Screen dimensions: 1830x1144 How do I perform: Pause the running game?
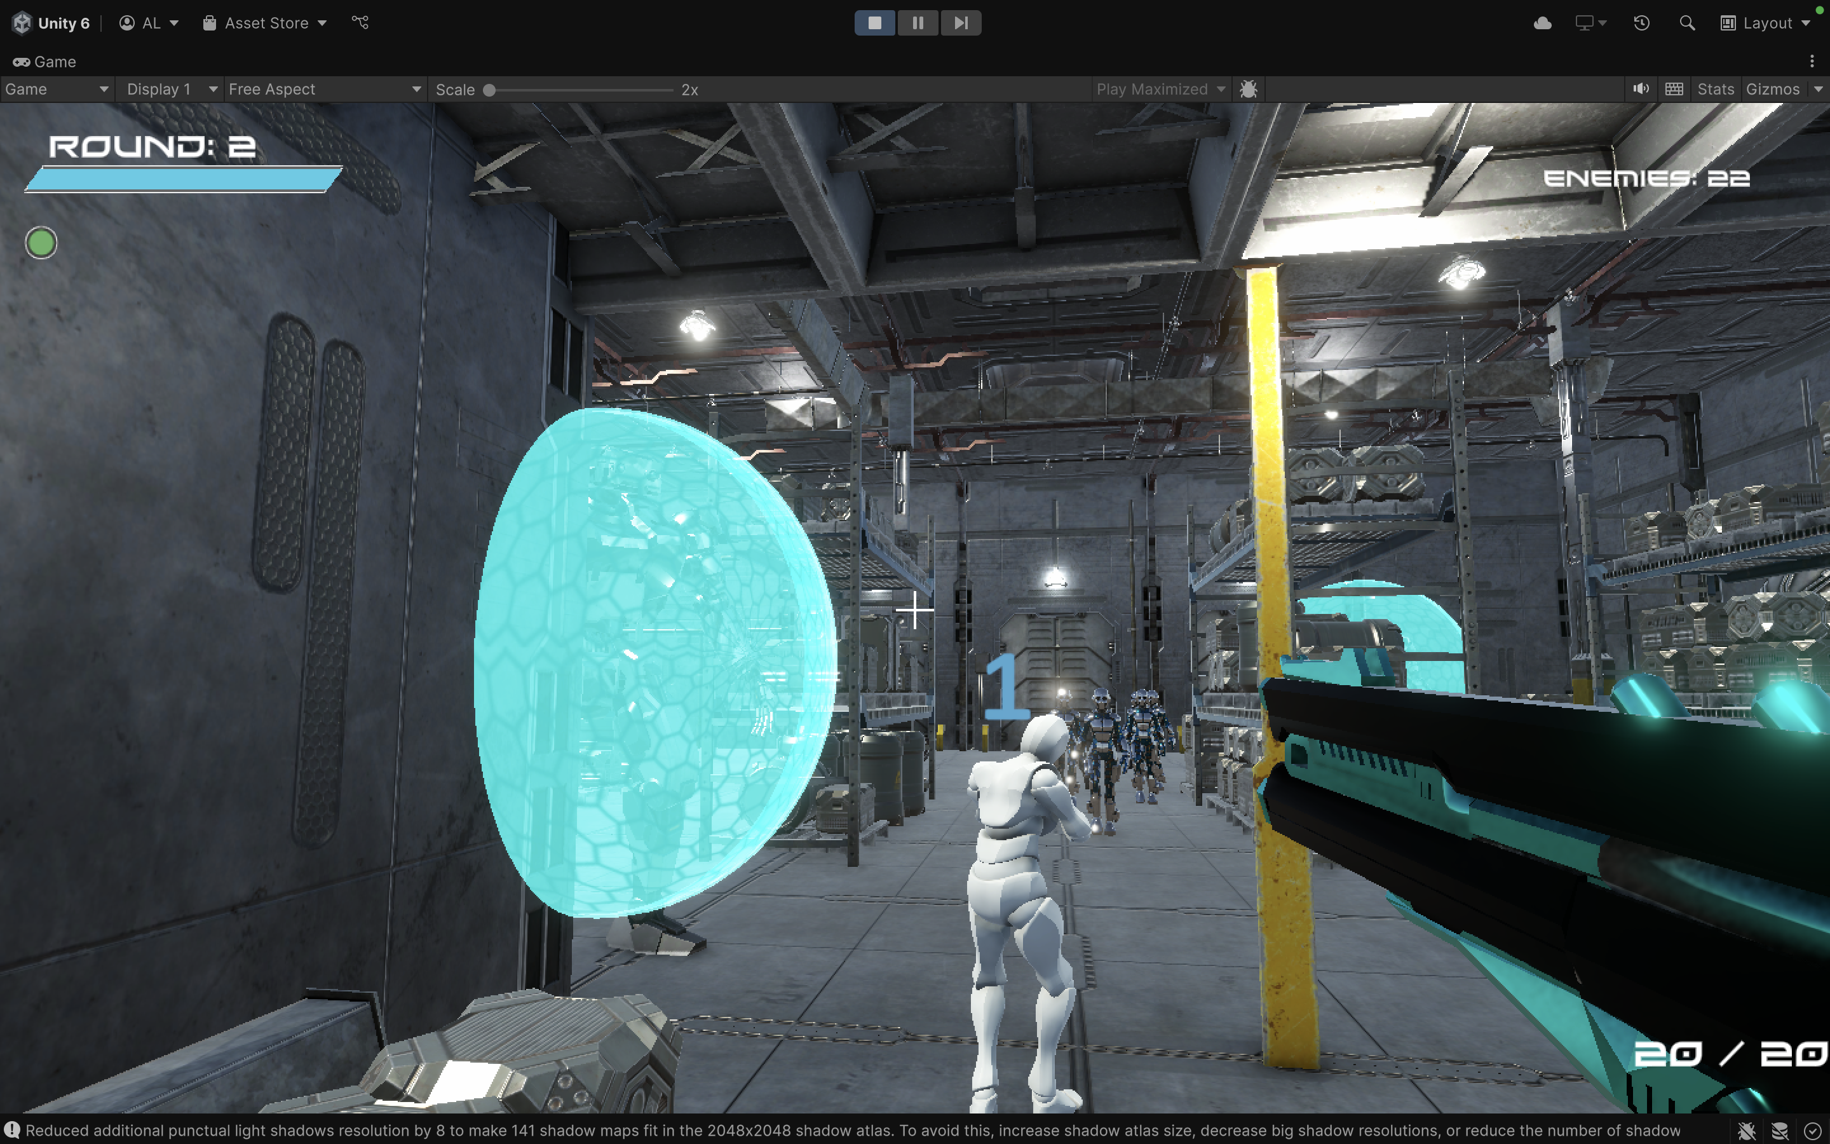918,23
